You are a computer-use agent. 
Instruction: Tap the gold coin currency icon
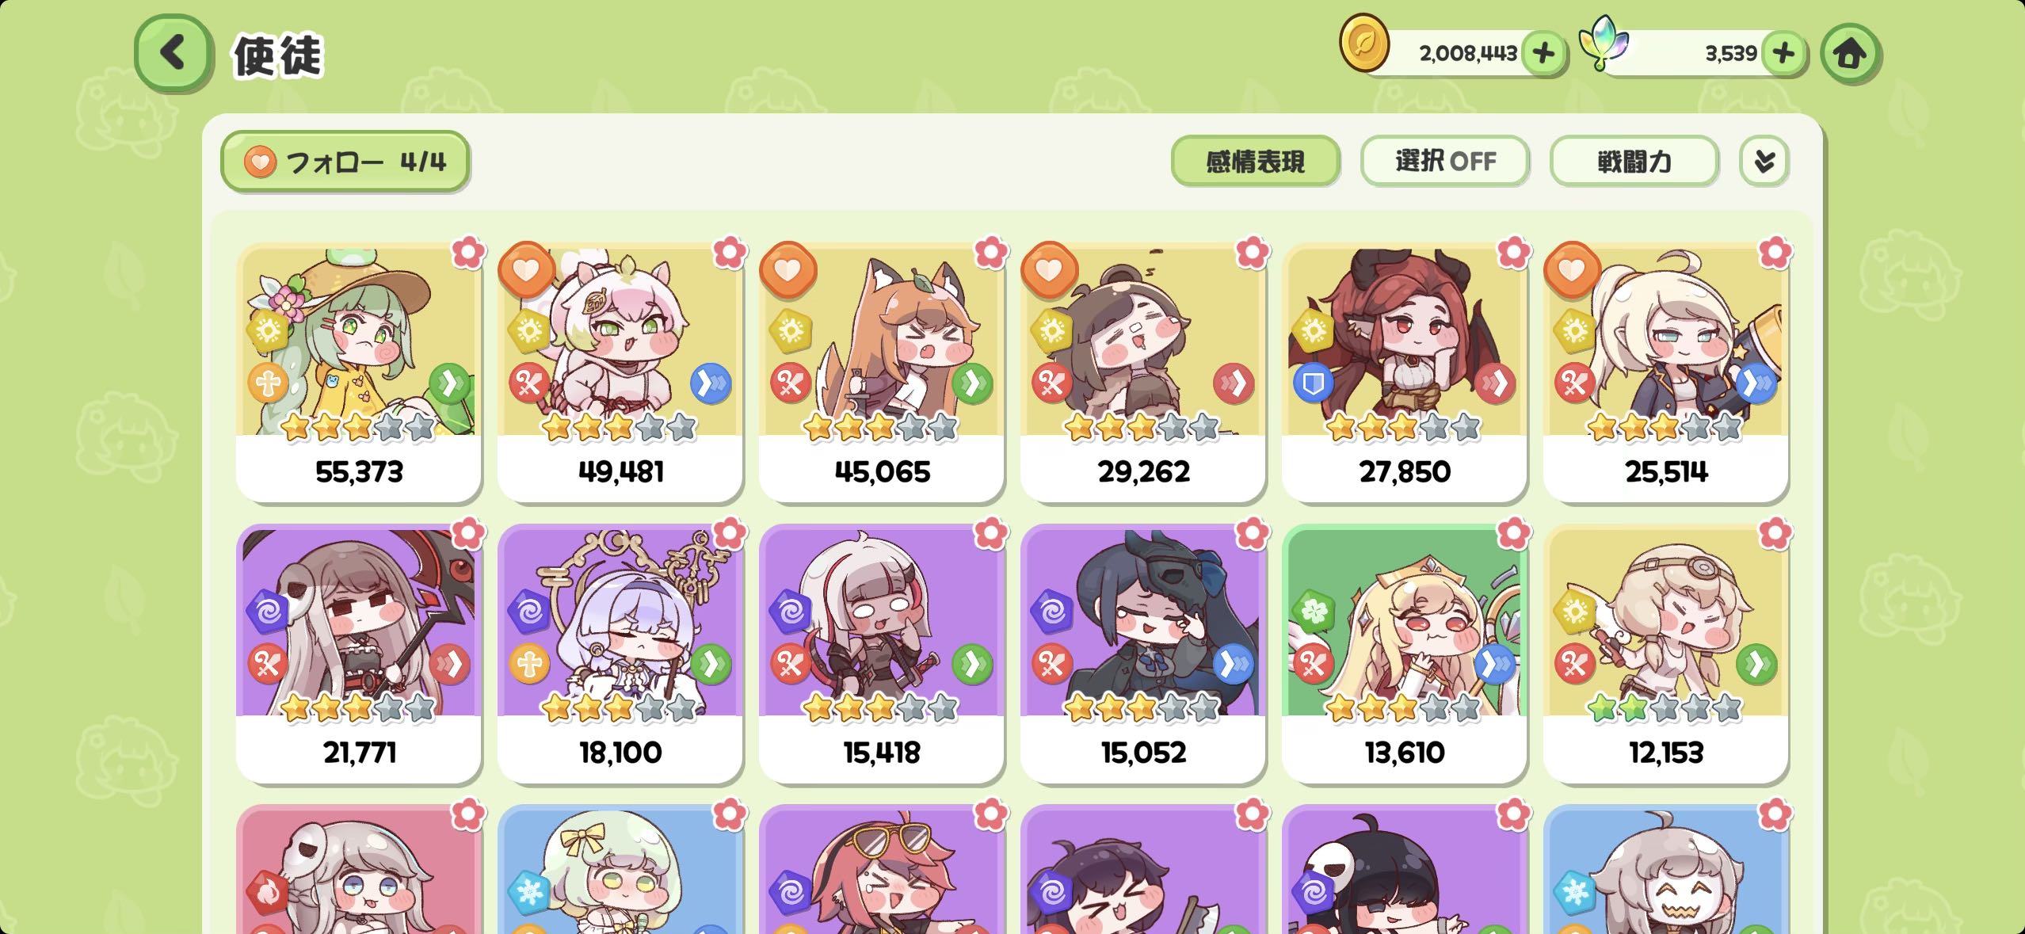1364,44
